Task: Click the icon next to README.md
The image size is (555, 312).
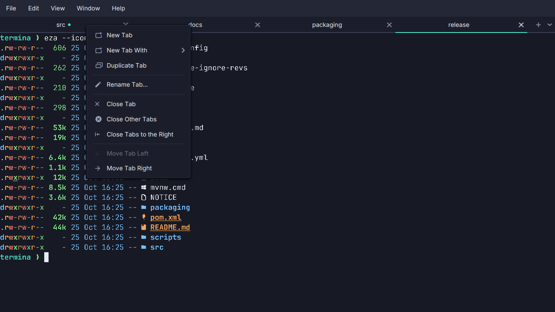Action: pyautogui.click(x=144, y=227)
